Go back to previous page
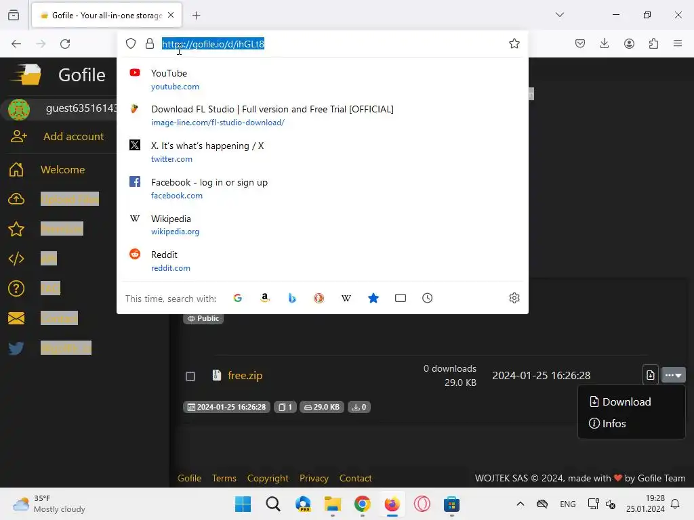Image resolution: width=694 pixels, height=520 pixels. pyautogui.click(x=16, y=44)
